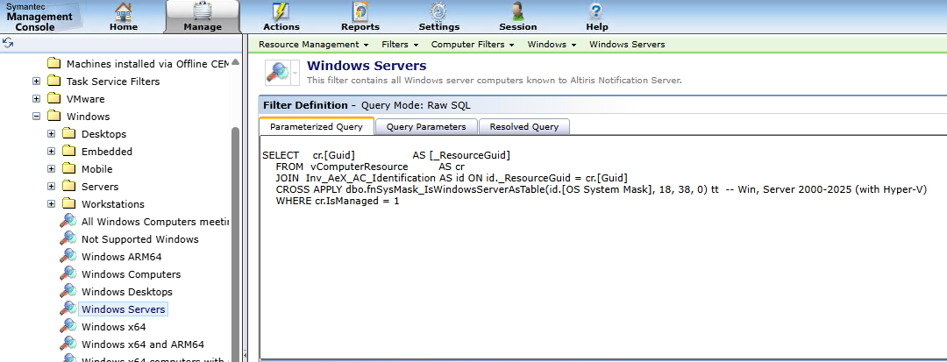Expand the Mobile subfolder node

tap(52, 168)
